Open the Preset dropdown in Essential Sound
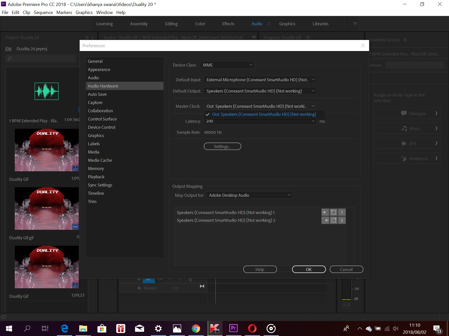The image size is (449, 336). [x=415, y=65]
